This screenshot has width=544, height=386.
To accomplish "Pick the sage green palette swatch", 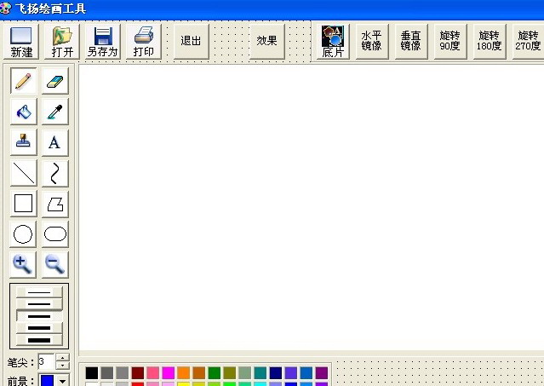I will (x=245, y=373).
